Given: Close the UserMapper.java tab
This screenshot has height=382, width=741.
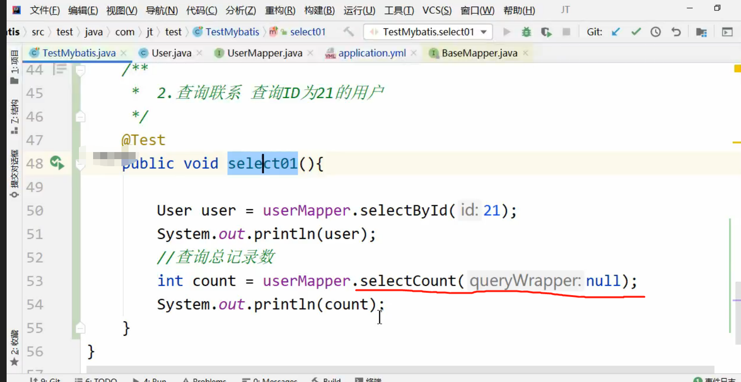Looking at the screenshot, I should pos(310,53).
